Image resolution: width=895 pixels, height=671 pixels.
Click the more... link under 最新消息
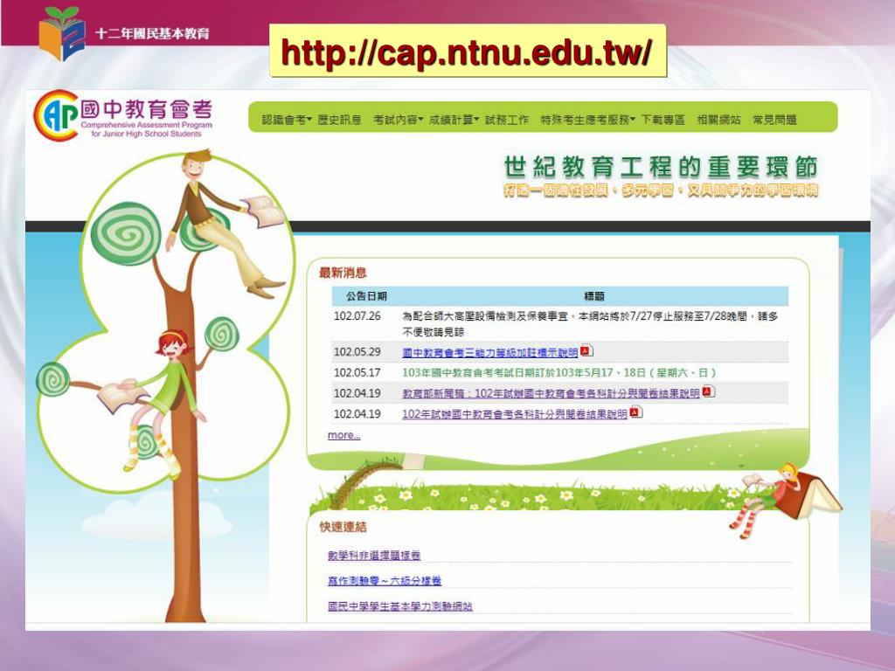(344, 435)
